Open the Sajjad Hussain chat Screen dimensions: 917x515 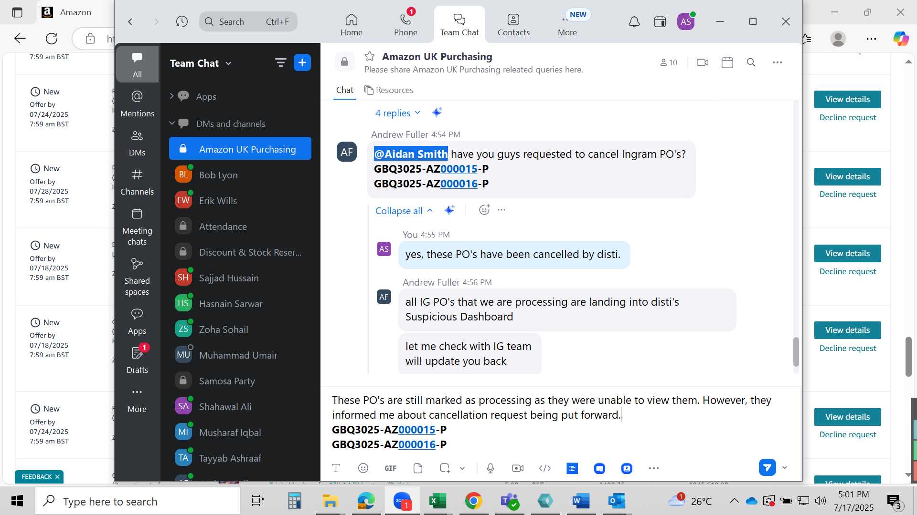click(x=240, y=278)
